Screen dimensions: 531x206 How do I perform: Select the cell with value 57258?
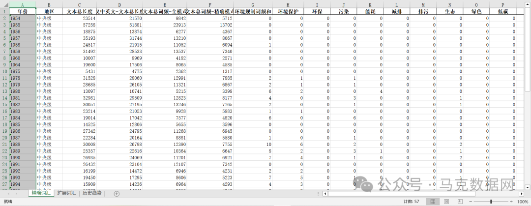pyautogui.click(x=79, y=25)
